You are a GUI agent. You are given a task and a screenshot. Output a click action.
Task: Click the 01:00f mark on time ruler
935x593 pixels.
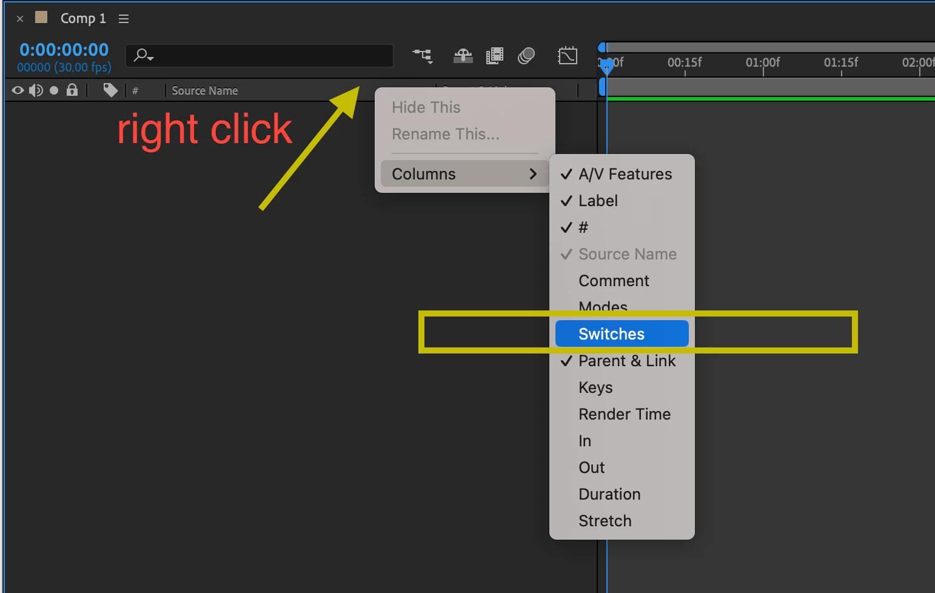click(x=763, y=62)
